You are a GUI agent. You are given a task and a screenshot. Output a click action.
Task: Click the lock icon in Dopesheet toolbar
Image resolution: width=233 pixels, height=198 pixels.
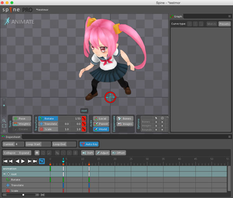[37, 153]
